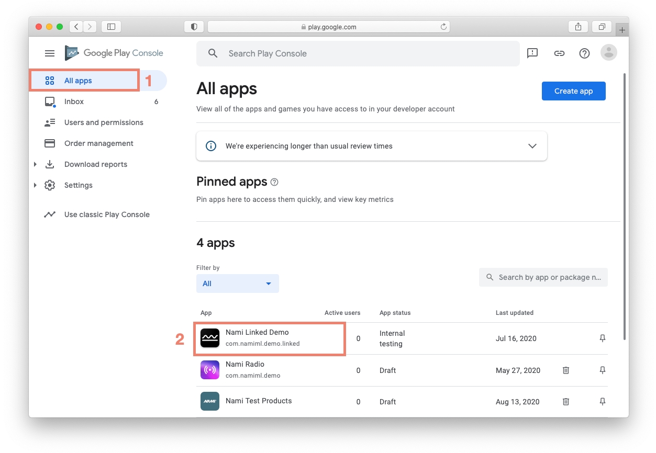
Task: Open the Filter by All dropdown
Action: [238, 284]
